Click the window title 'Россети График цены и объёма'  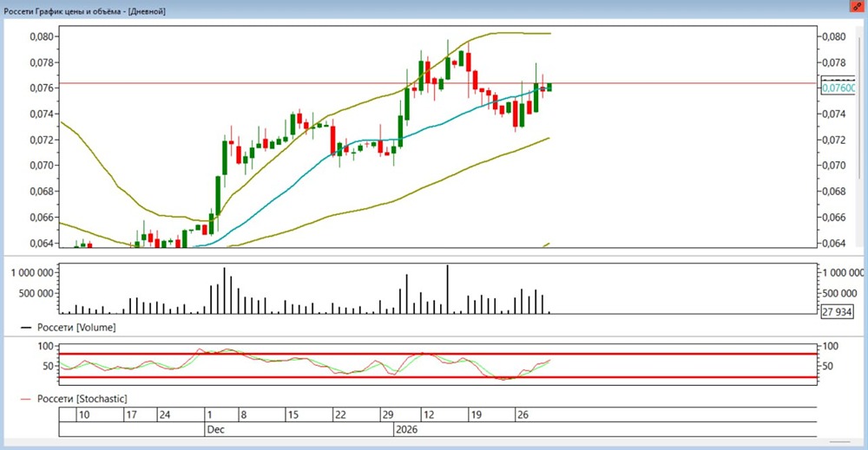[x=62, y=11]
